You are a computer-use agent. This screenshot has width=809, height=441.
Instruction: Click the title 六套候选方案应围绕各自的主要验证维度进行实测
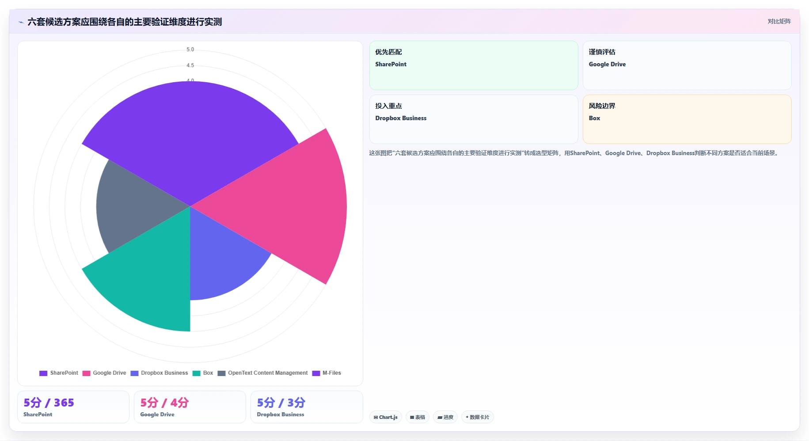pos(125,22)
